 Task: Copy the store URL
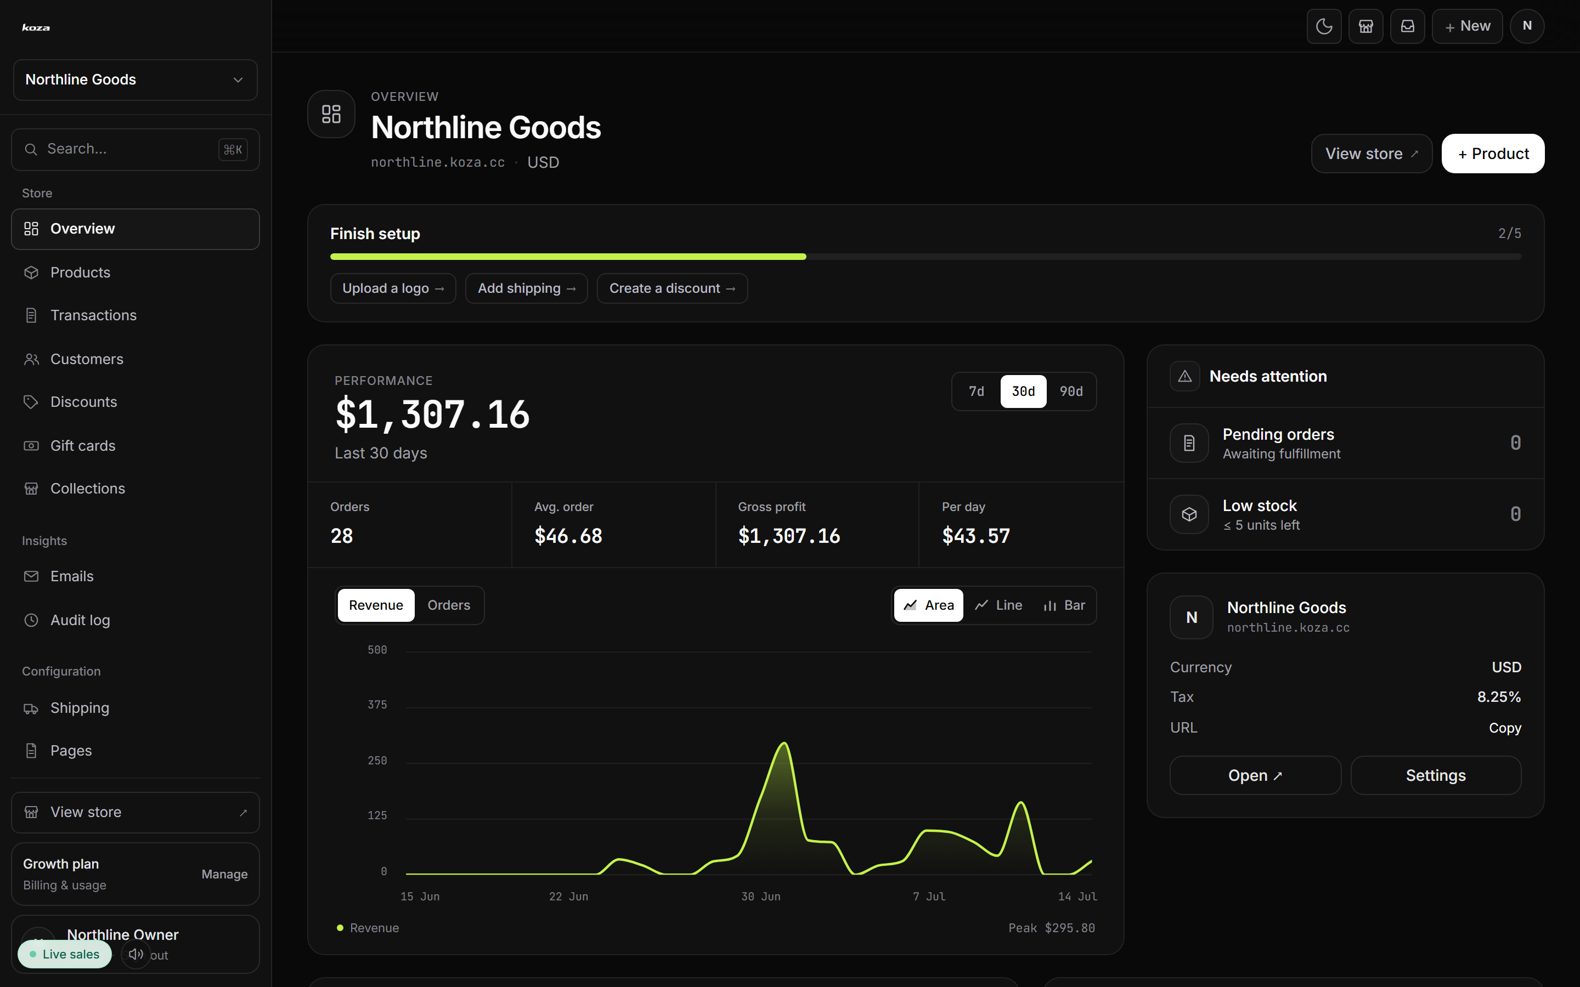click(1505, 728)
